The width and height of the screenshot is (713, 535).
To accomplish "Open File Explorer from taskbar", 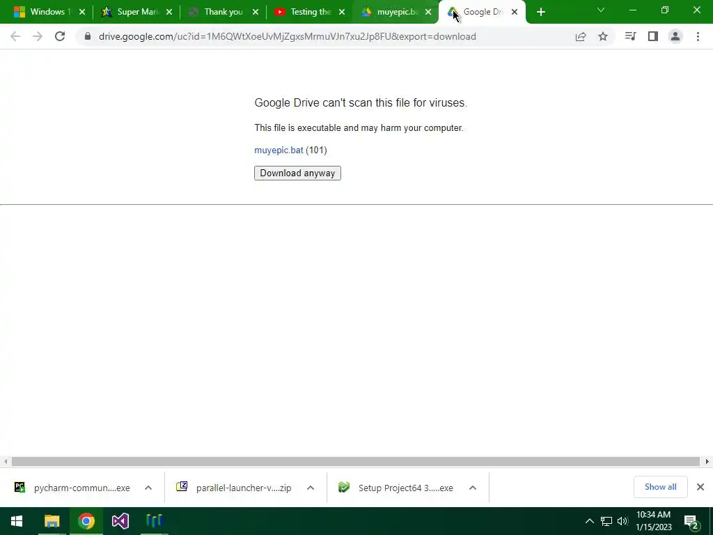I will tap(52, 521).
